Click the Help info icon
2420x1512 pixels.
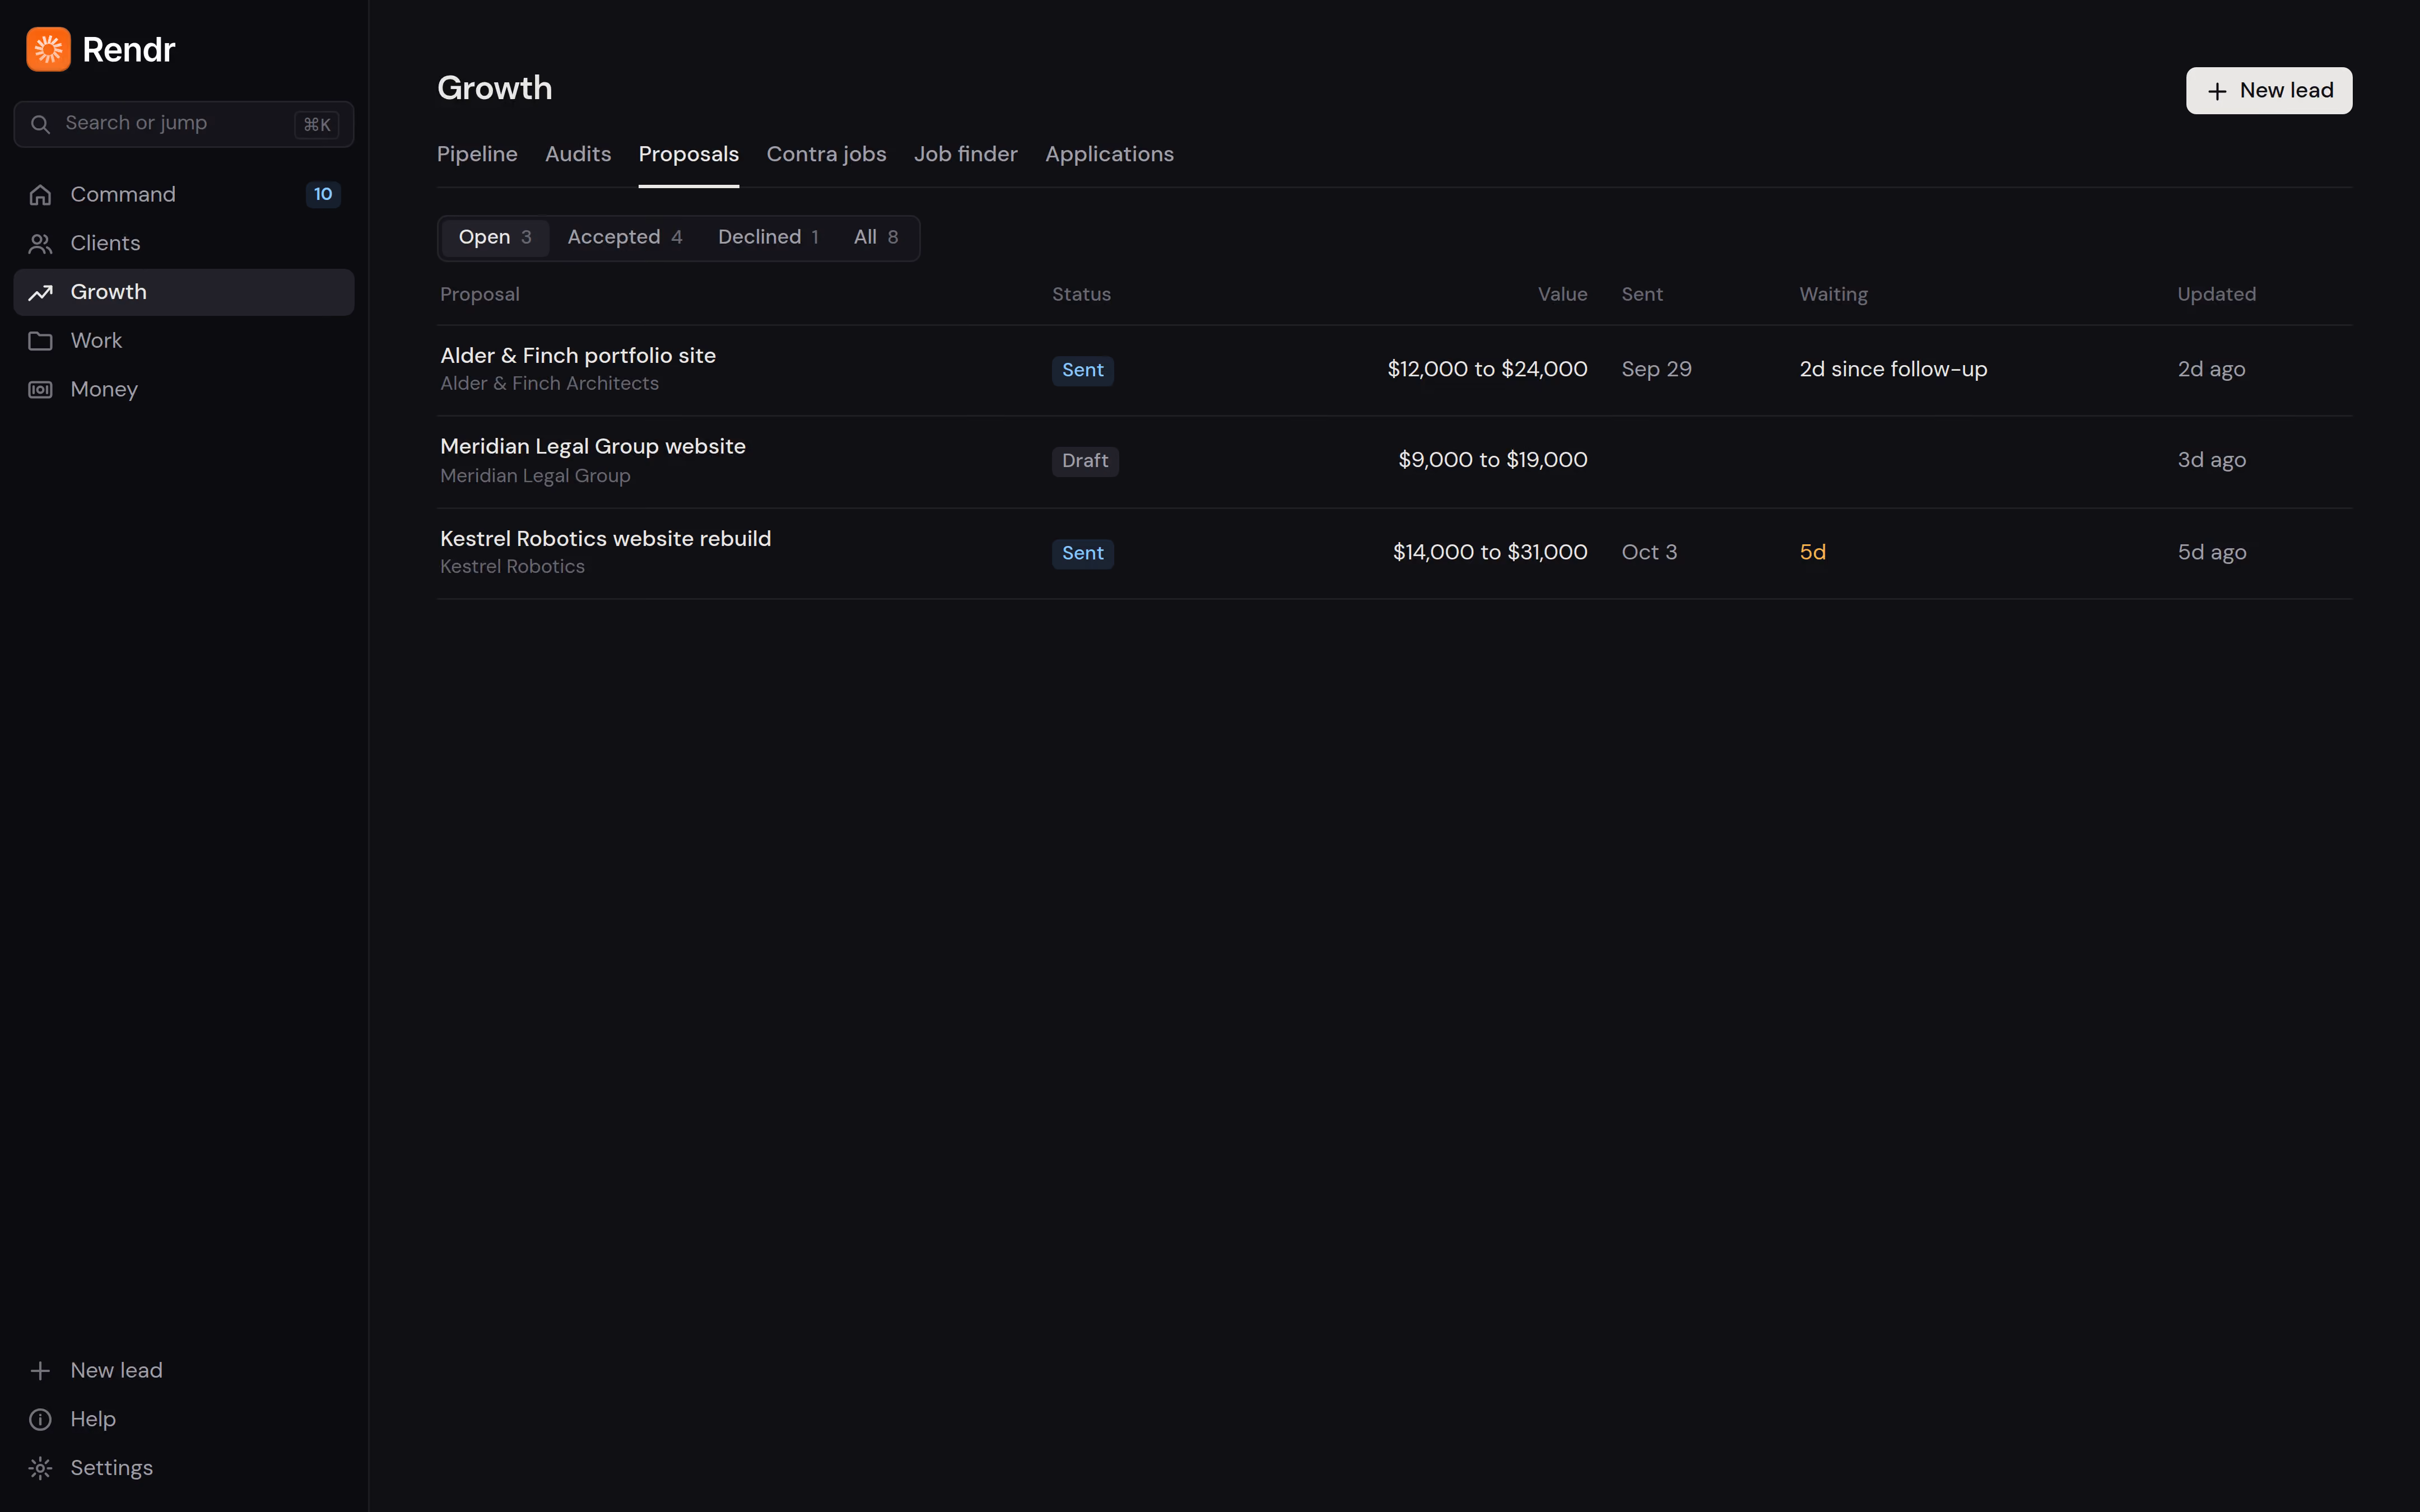point(40,1420)
